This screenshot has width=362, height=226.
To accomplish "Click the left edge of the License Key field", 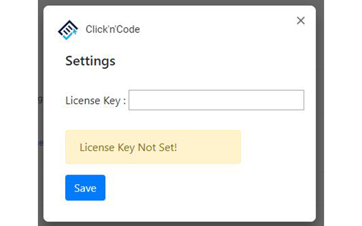I will click(x=132, y=100).
